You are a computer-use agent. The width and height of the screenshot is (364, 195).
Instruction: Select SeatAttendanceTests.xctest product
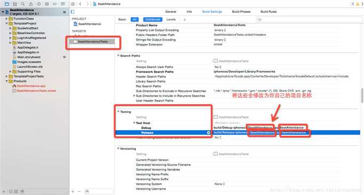click(36, 91)
